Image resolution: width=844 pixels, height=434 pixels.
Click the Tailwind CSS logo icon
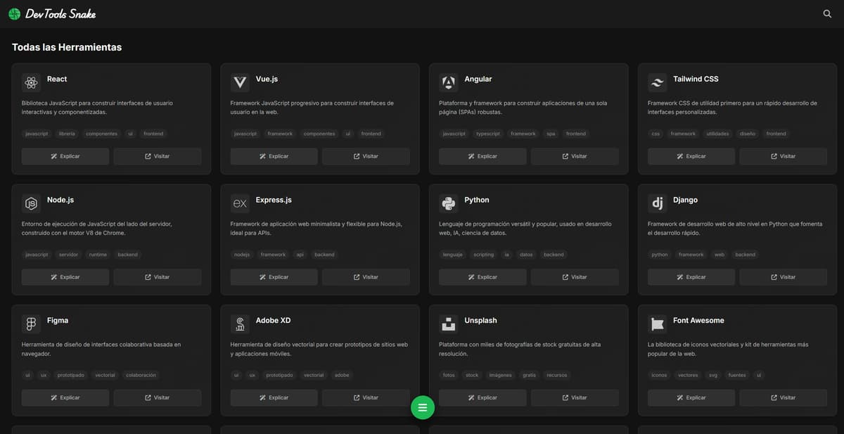[657, 83]
